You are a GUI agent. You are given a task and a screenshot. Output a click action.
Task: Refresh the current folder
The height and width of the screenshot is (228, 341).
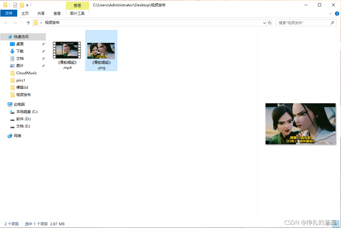(270, 23)
